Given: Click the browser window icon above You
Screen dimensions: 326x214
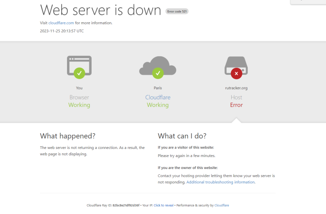Looking at the screenshot, I should pyautogui.click(x=79, y=67).
